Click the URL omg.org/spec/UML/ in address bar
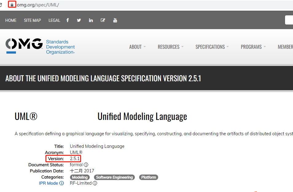293x192 pixels. pos(38,5)
